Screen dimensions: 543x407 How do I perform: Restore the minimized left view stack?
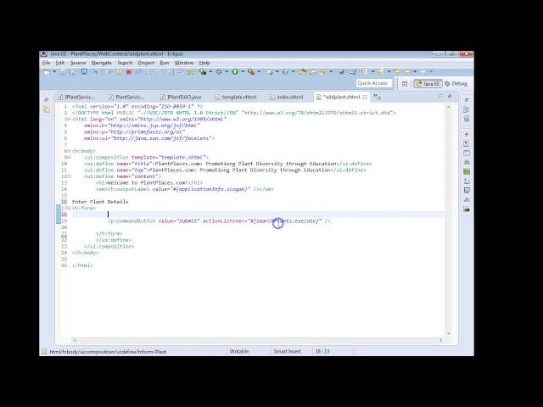pyautogui.click(x=47, y=100)
